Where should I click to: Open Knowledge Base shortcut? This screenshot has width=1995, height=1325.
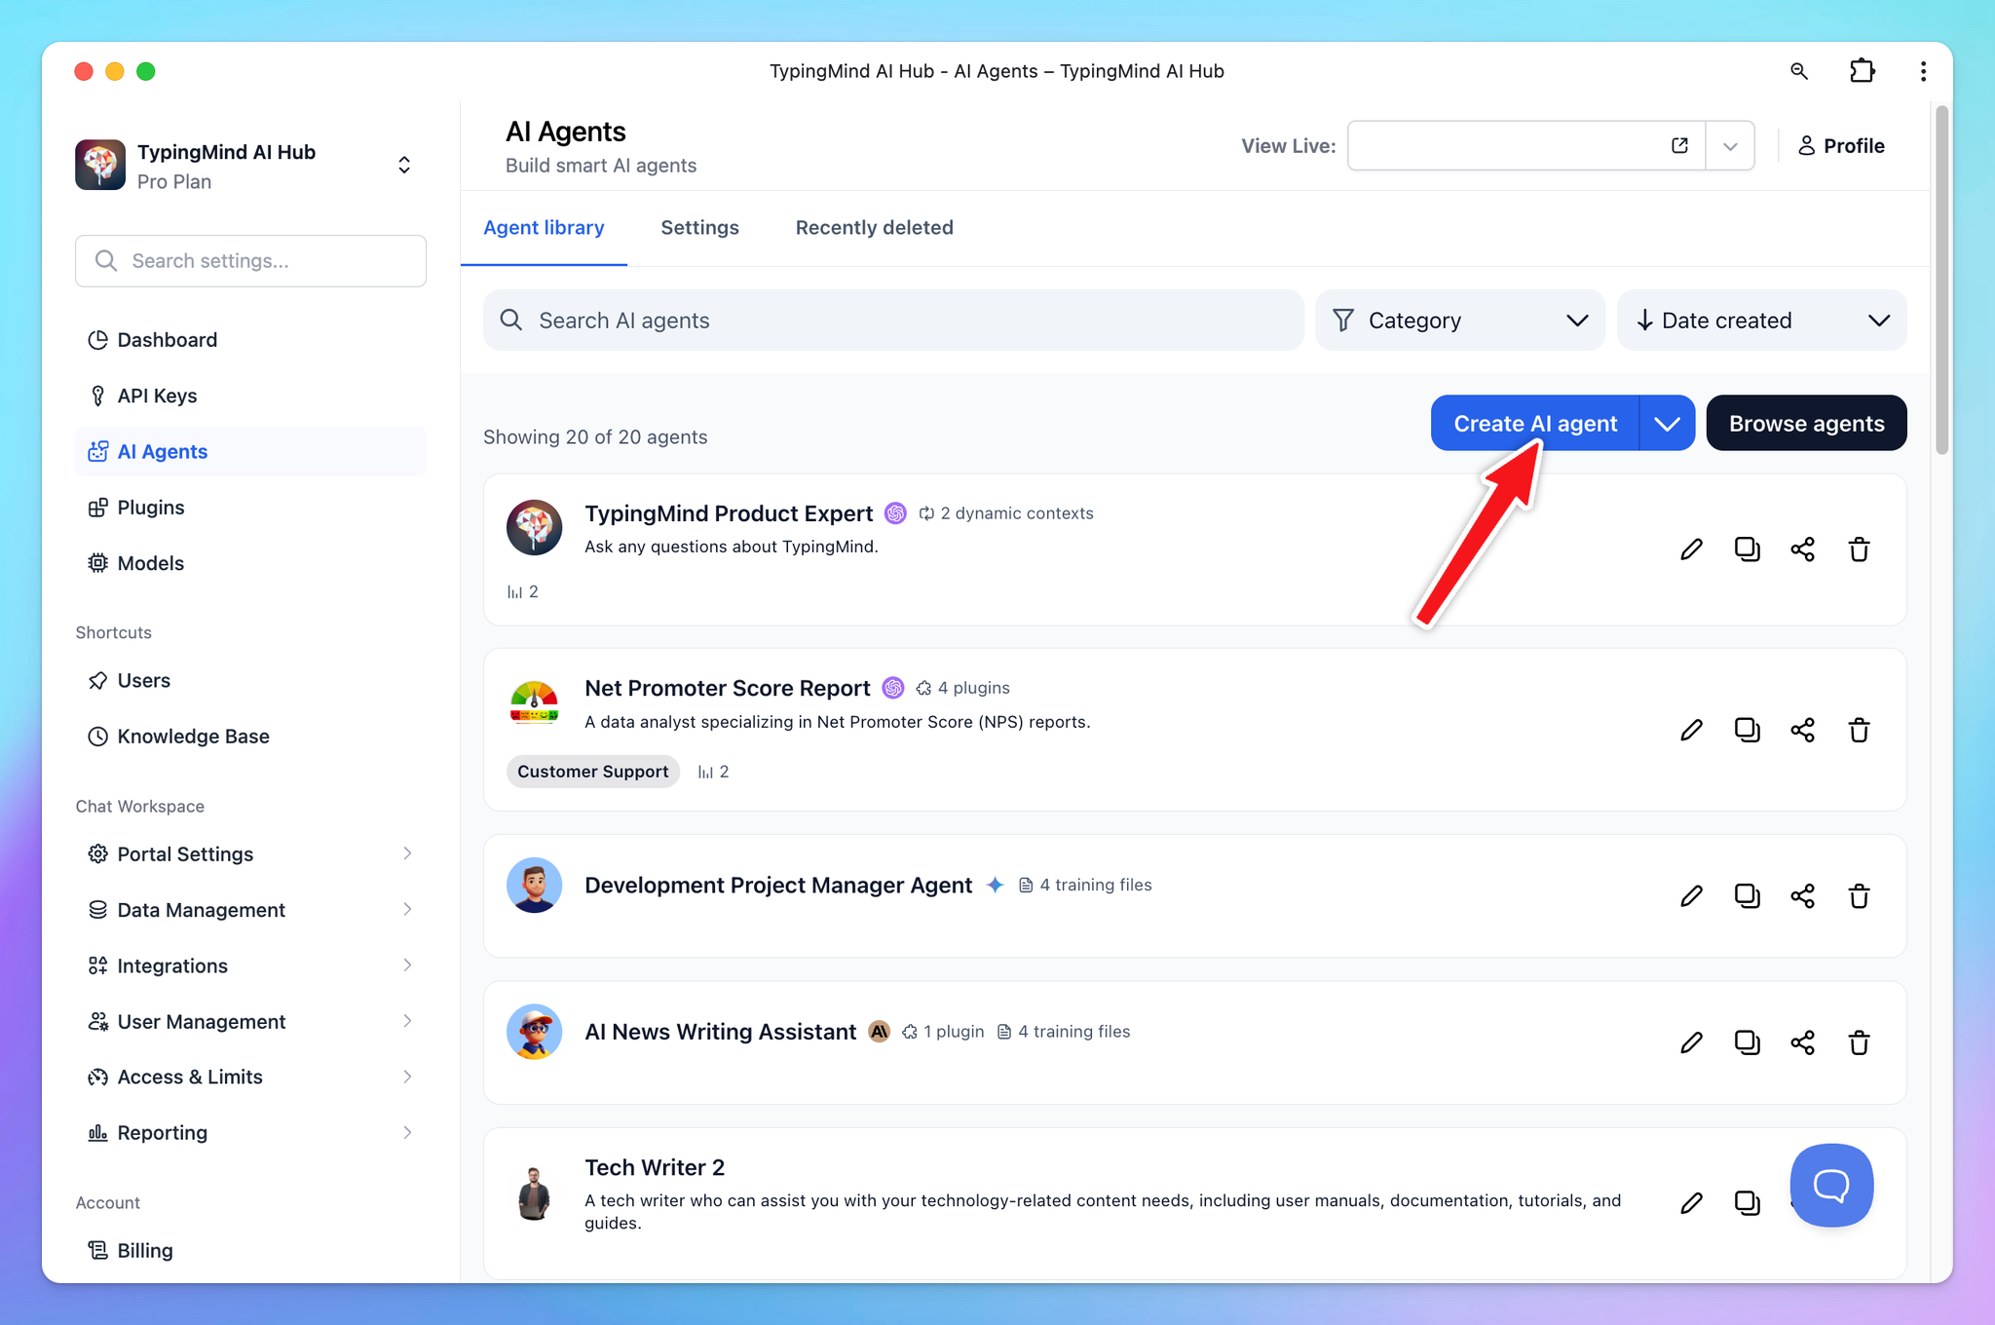pos(193,736)
